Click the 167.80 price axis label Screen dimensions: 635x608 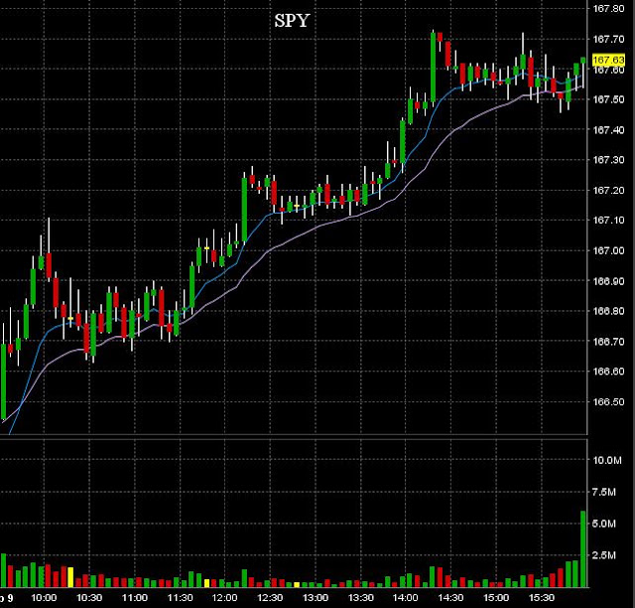point(608,9)
